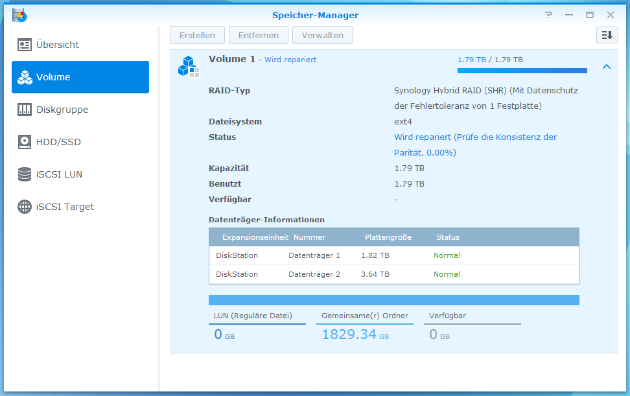Click the 1.79 TB capacity usage bar
Image resolution: width=630 pixels, height=396 pixels.
coord(522,70)
